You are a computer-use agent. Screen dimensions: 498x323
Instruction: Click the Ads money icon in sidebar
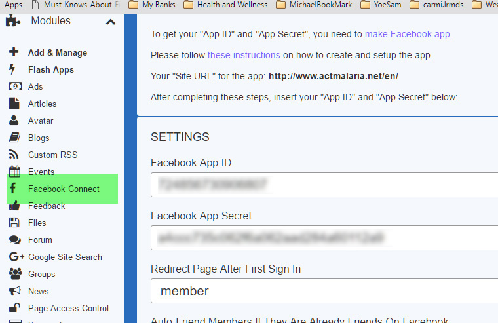(14, 86)
